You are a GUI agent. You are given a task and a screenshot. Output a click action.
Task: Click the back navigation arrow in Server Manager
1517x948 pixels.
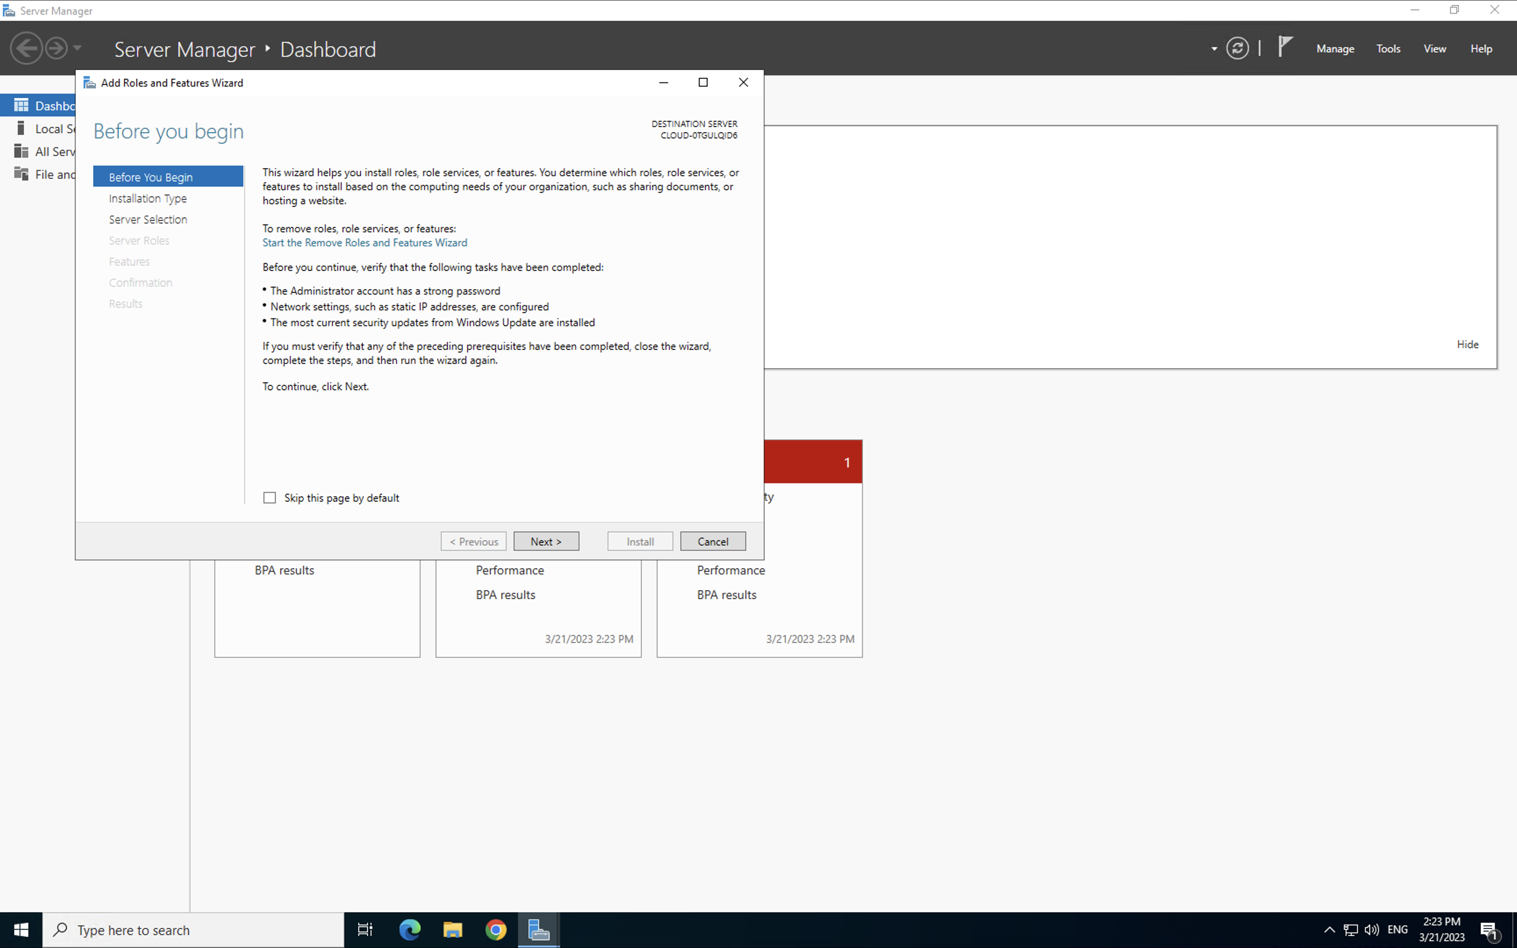(26, 48)
